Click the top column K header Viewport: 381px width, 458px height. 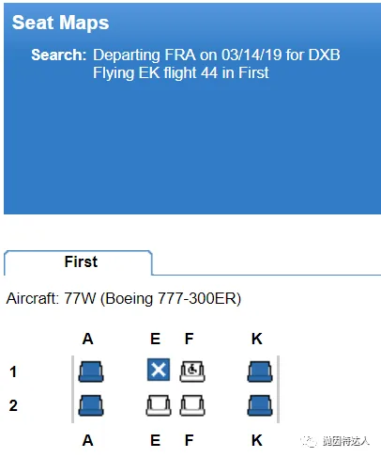tap(257, 339)
